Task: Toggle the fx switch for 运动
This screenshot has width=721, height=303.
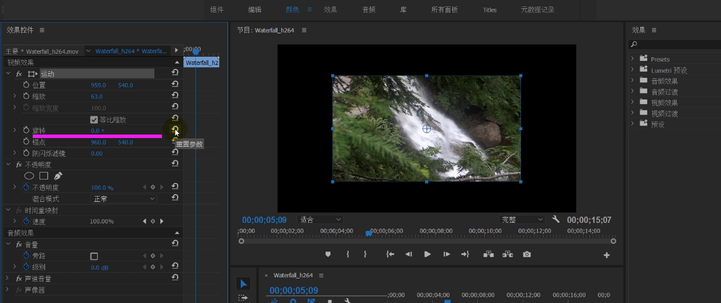Action: click(19, 74)
